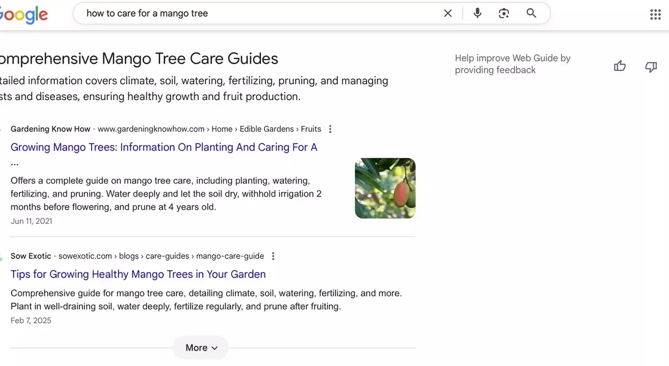Give thumbs up feedback on Web Guide

tap(620, 66)
